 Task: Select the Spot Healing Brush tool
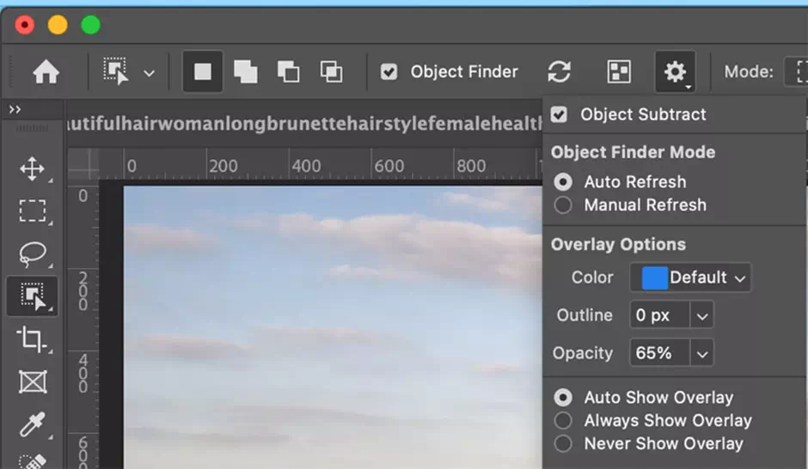click(x=33, y=461)
